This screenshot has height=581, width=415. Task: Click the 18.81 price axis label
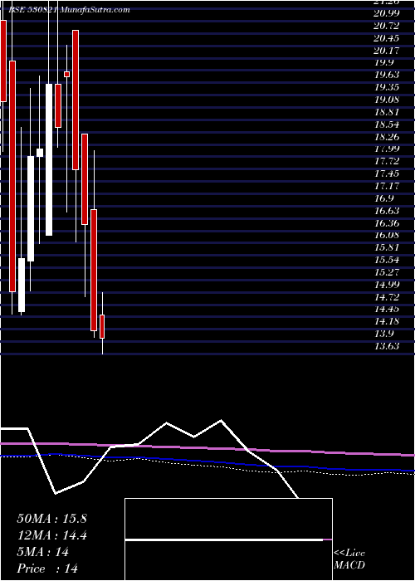tap(387, 112)
